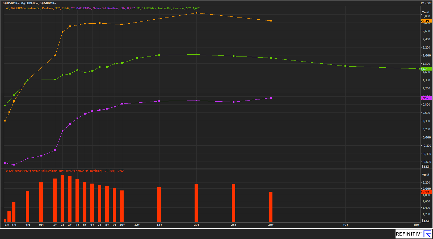Viewport: 433px width, 239px height.
Task: Click the orange data point at 20Y
Action: (x=196, y=13)
